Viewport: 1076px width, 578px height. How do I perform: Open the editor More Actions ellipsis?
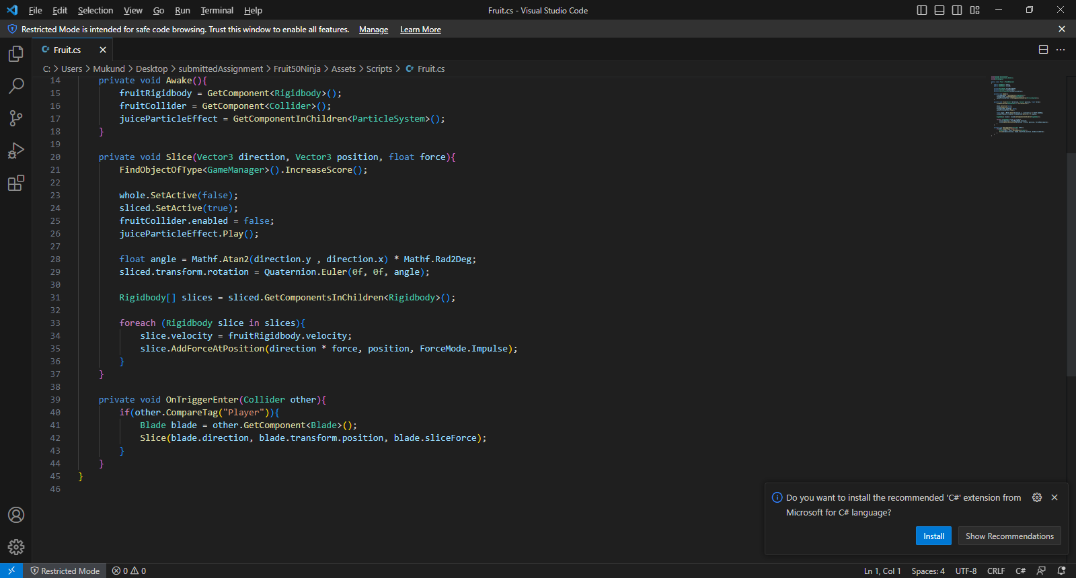tap(1061, 50)
